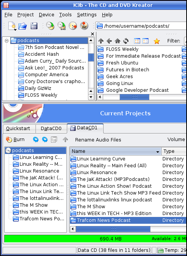Screen dimensions: 187x256
Task: Select Ask Leo!_ 2007 Podcasts folder
Action: pyautogui.click(x=51, y=68)
